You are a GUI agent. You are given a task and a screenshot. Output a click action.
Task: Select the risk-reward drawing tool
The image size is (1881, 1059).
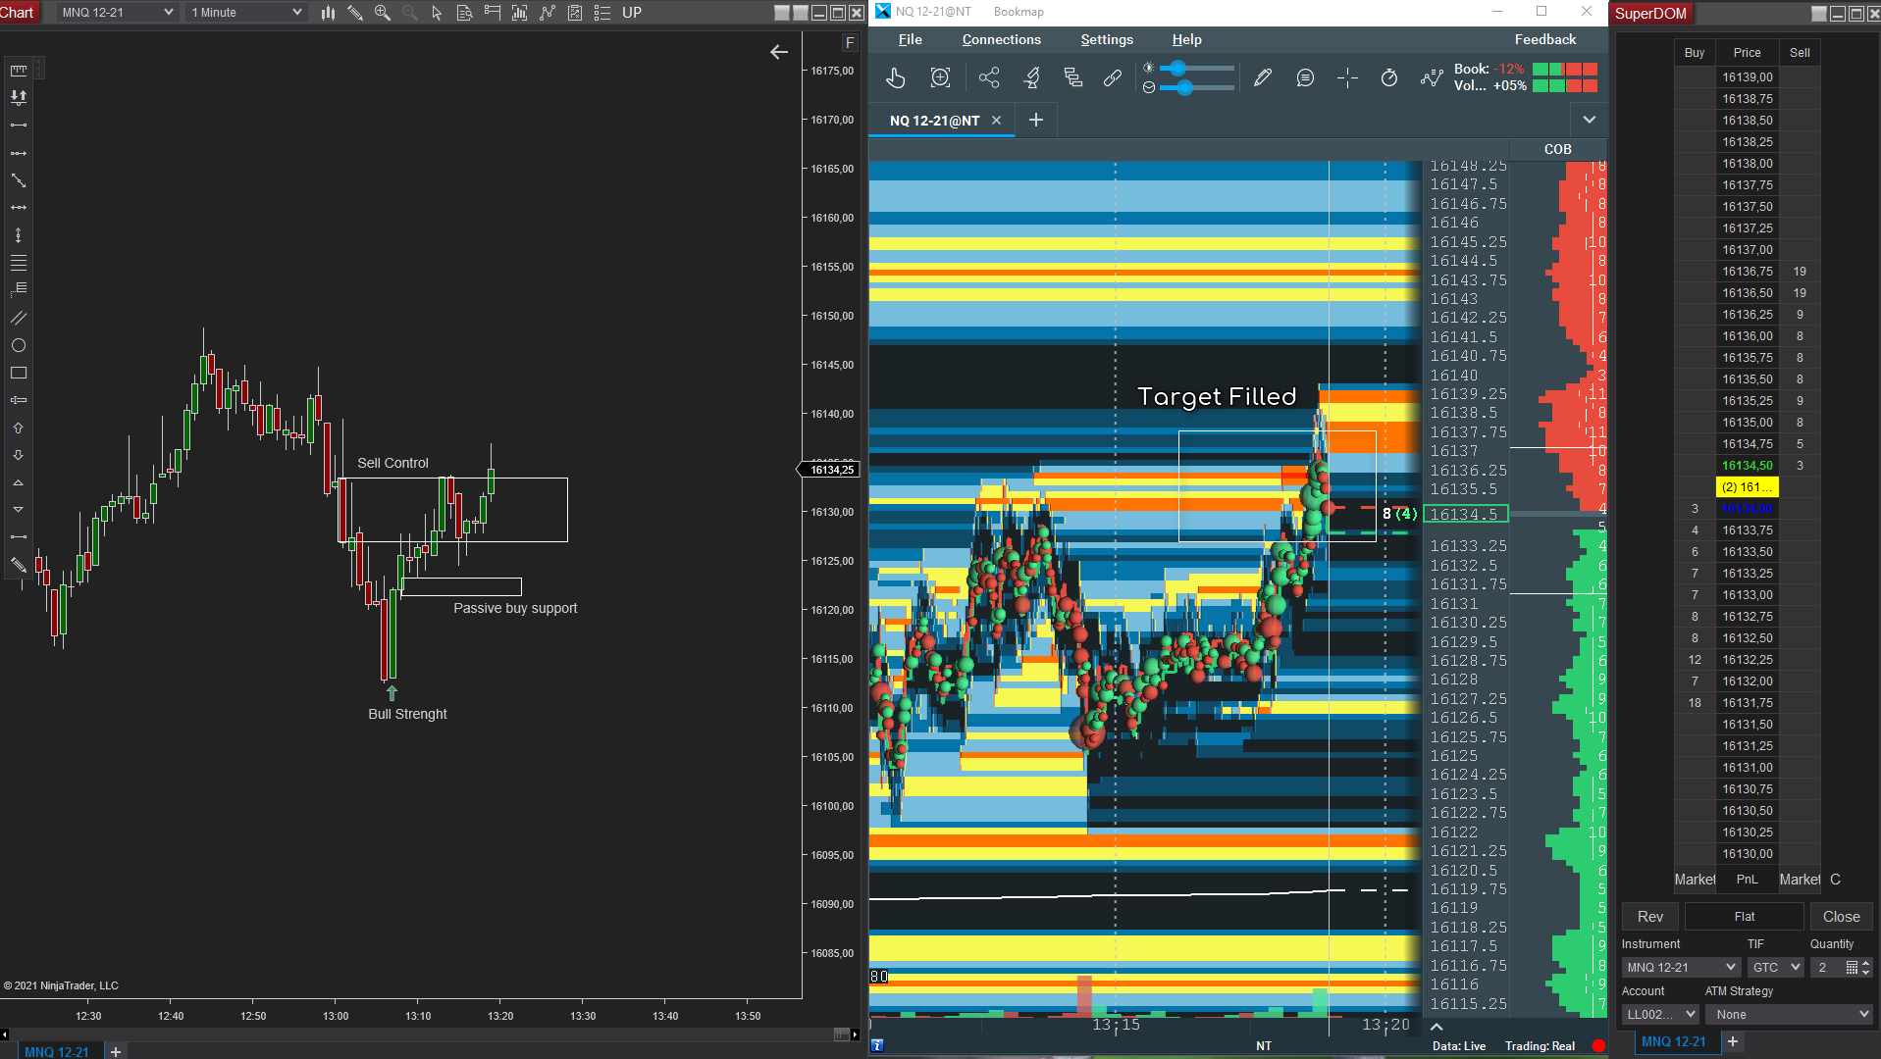pos(19,97)
